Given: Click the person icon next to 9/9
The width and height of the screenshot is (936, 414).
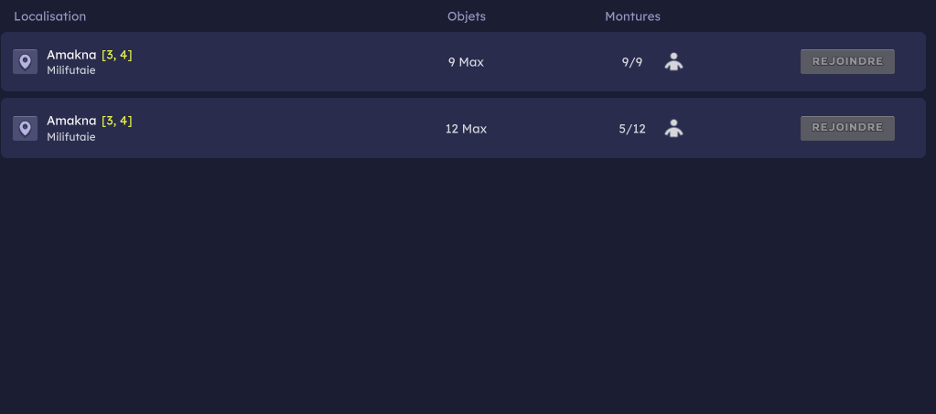Looking at the screenshot, I should click(x=674, y=61).
